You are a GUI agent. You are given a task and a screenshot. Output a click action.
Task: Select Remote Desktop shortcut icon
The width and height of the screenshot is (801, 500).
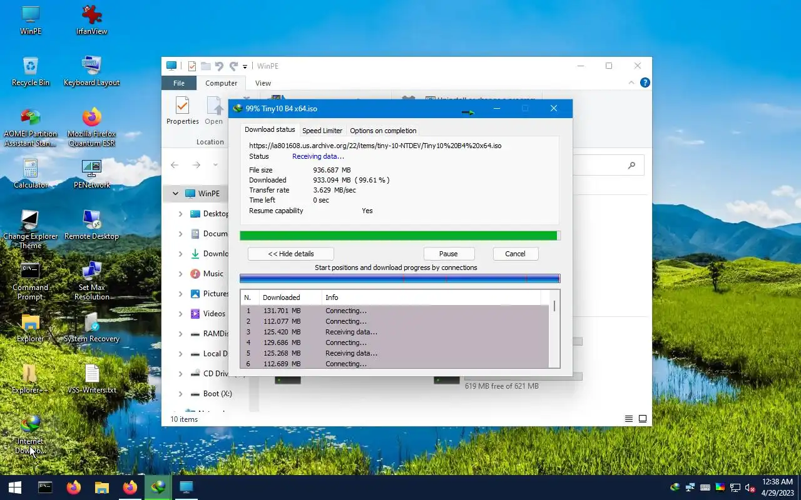(x=91, y=225)
